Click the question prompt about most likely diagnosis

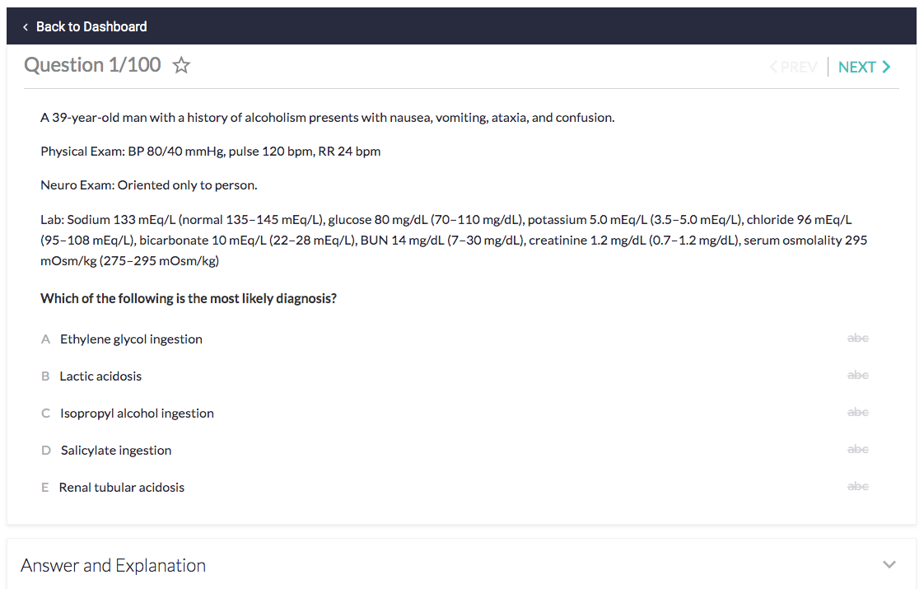coord(189,298)
